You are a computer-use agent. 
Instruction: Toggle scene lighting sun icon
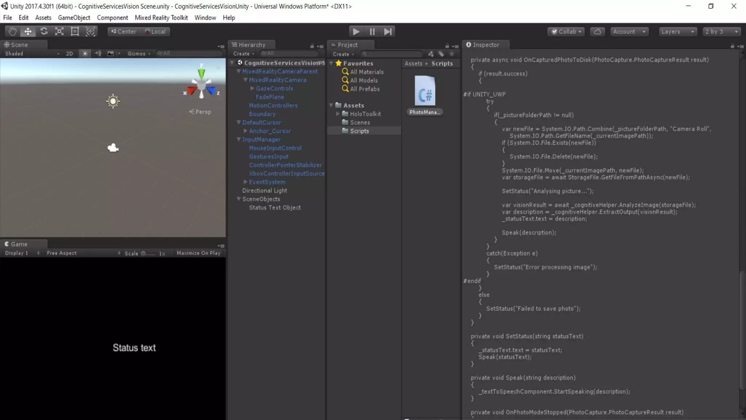click(x=85, y=54)
